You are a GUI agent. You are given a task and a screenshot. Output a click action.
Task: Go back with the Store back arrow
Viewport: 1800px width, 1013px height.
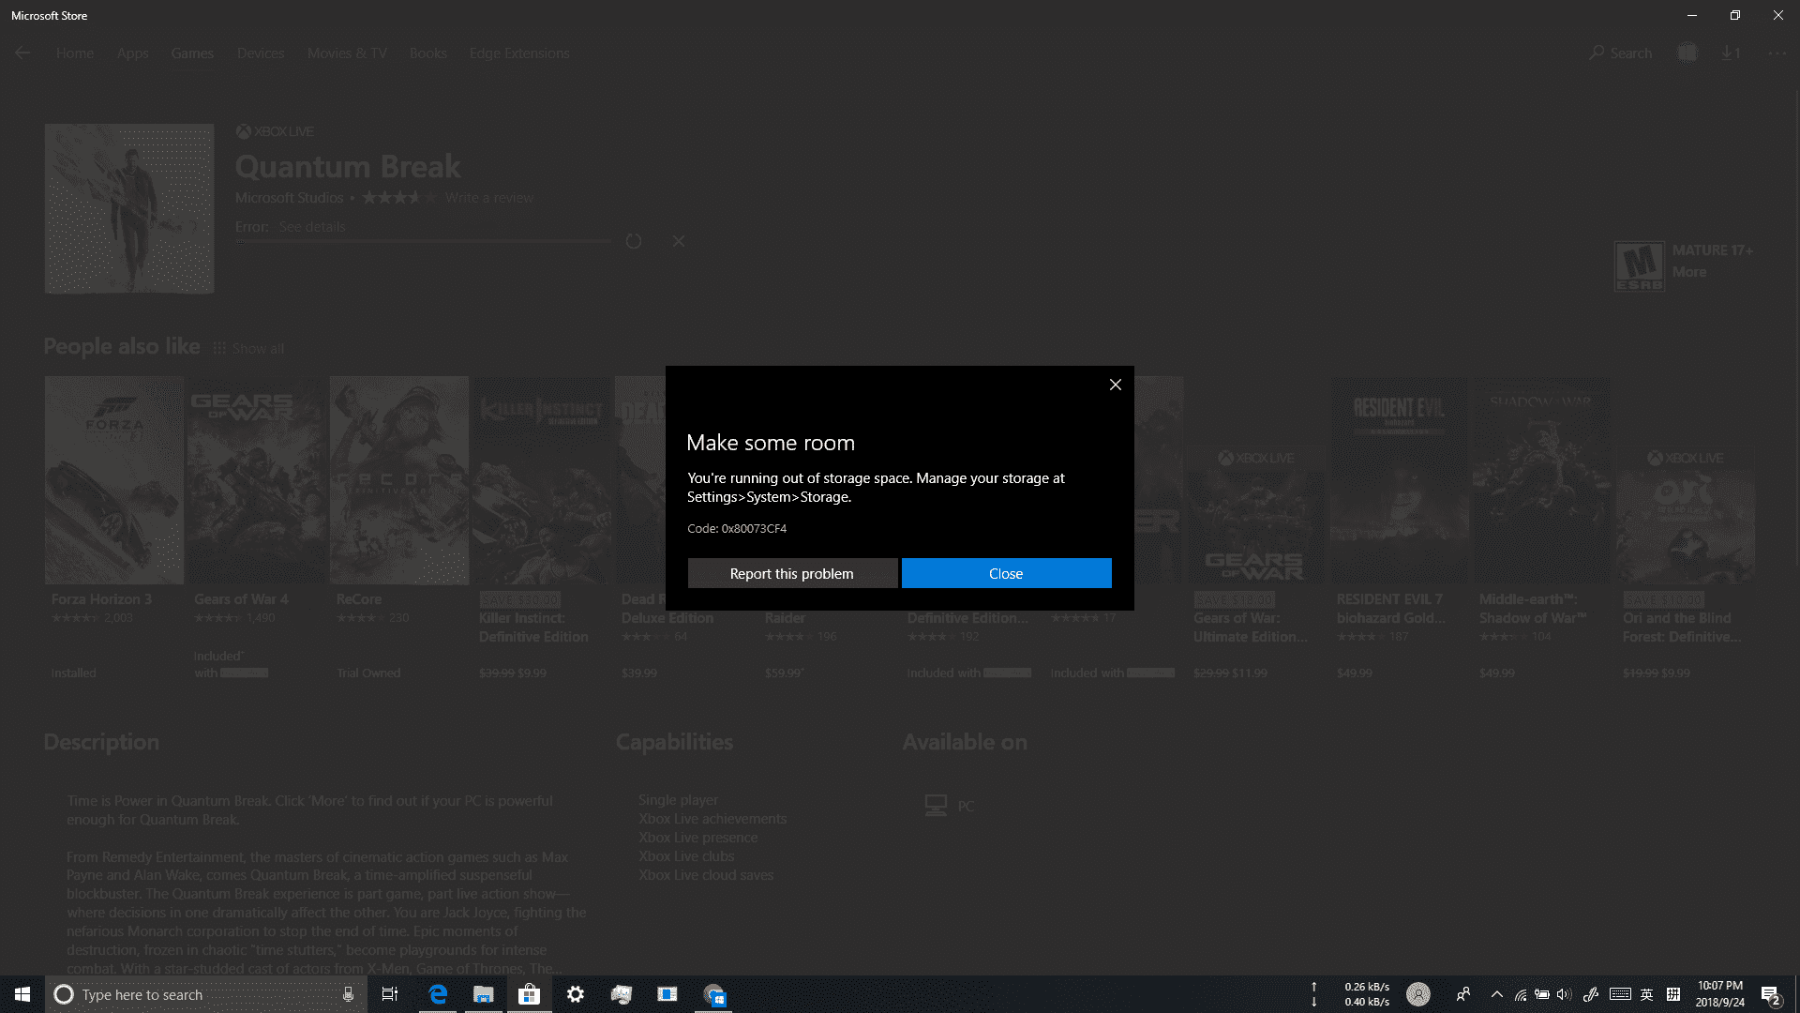(x=22, y=53)
